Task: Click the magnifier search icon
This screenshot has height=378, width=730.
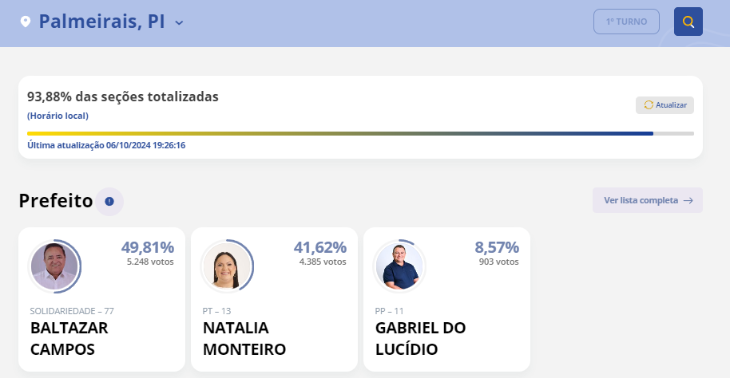Action: pyautogui.click(x=688, y=22)
